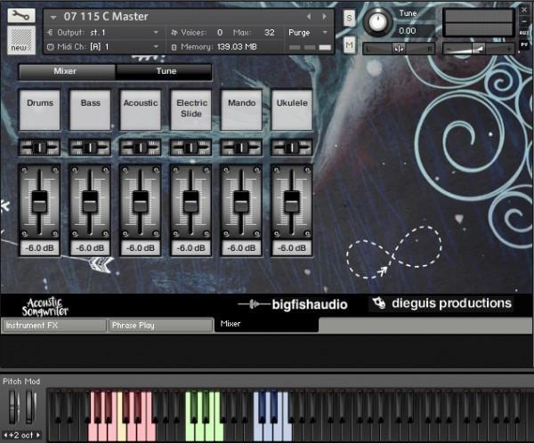Click the Electric Slide -6.0 dB value
The image size is (534, 443).
click(x=191, y=248)
